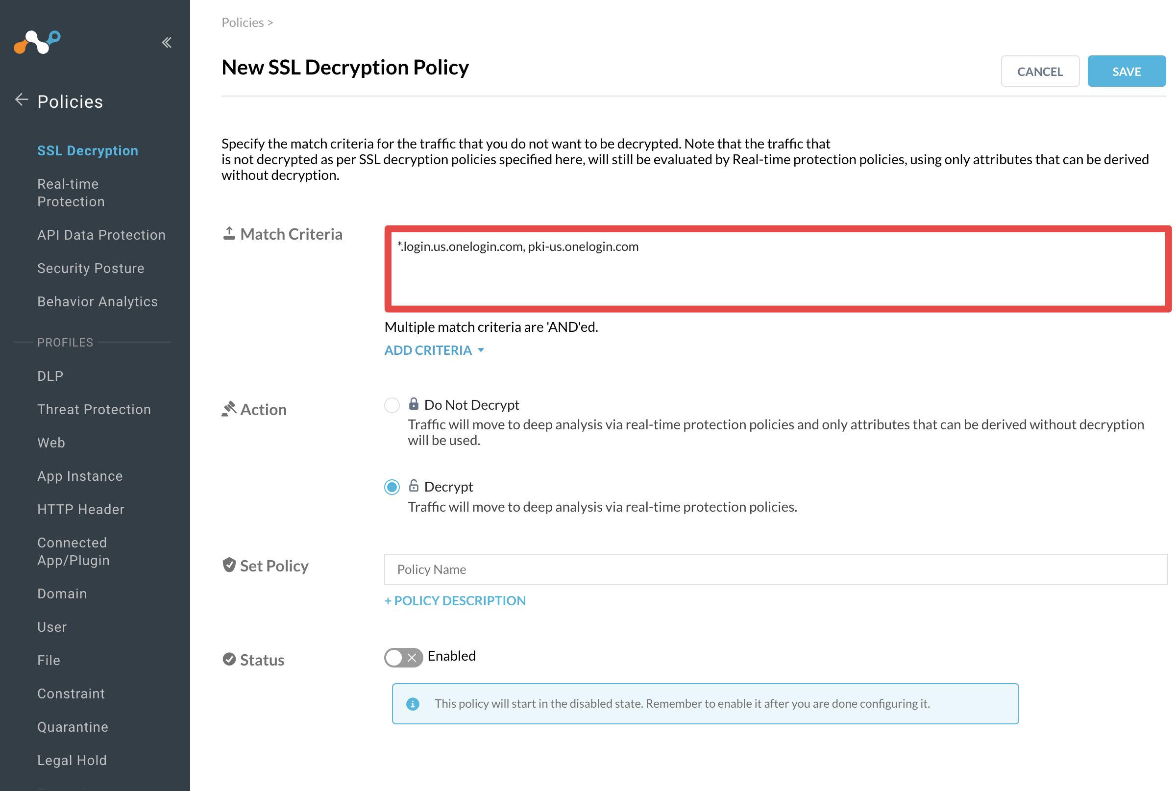The height and width of the screenshot is (791, 1176).
Task: Click the Netskope logo icon
Action: (37, 42)
